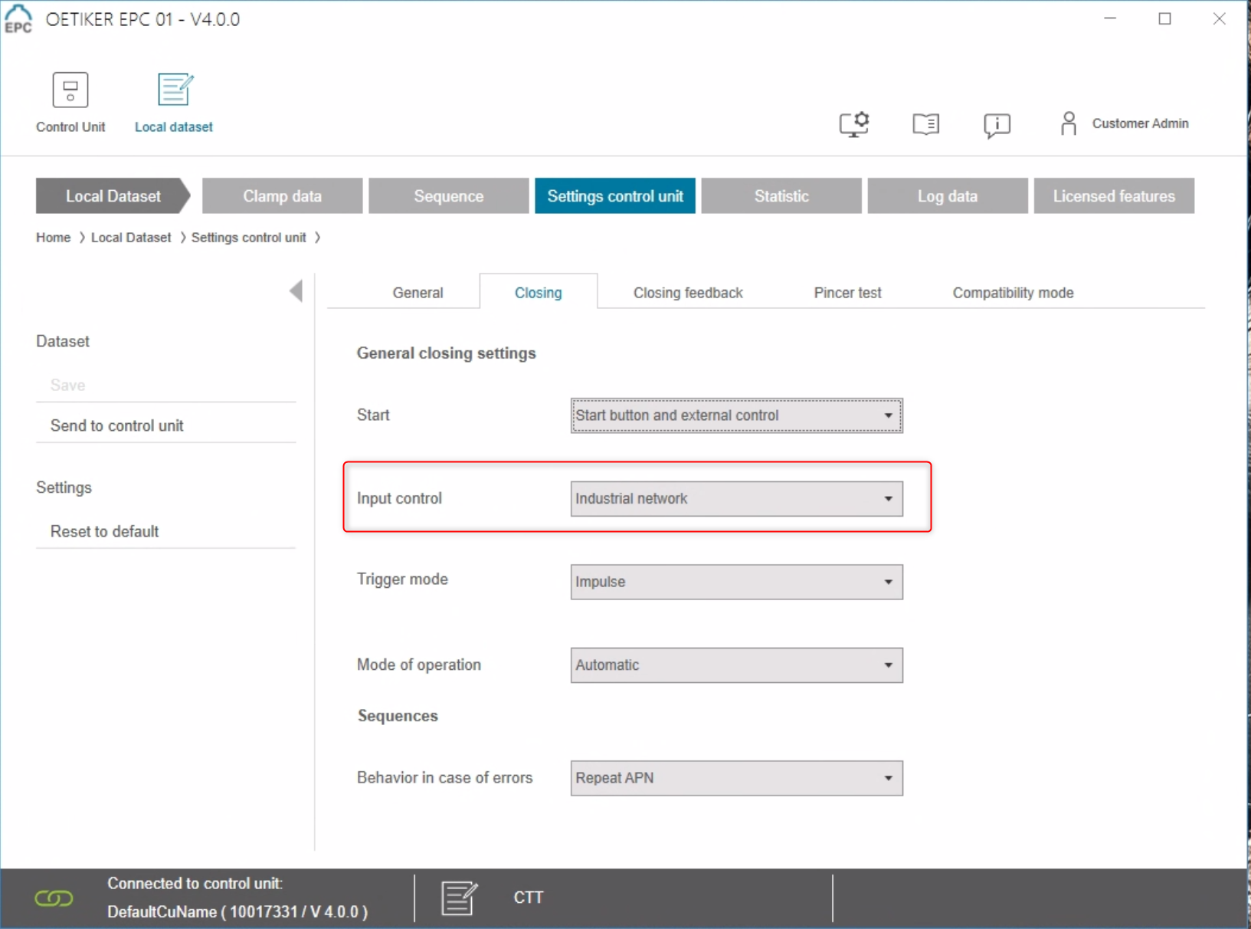Image resolution: width=1251 pixels, height=929 pixels.
Task: Open the Clamp data section
Action: point(282,196)
